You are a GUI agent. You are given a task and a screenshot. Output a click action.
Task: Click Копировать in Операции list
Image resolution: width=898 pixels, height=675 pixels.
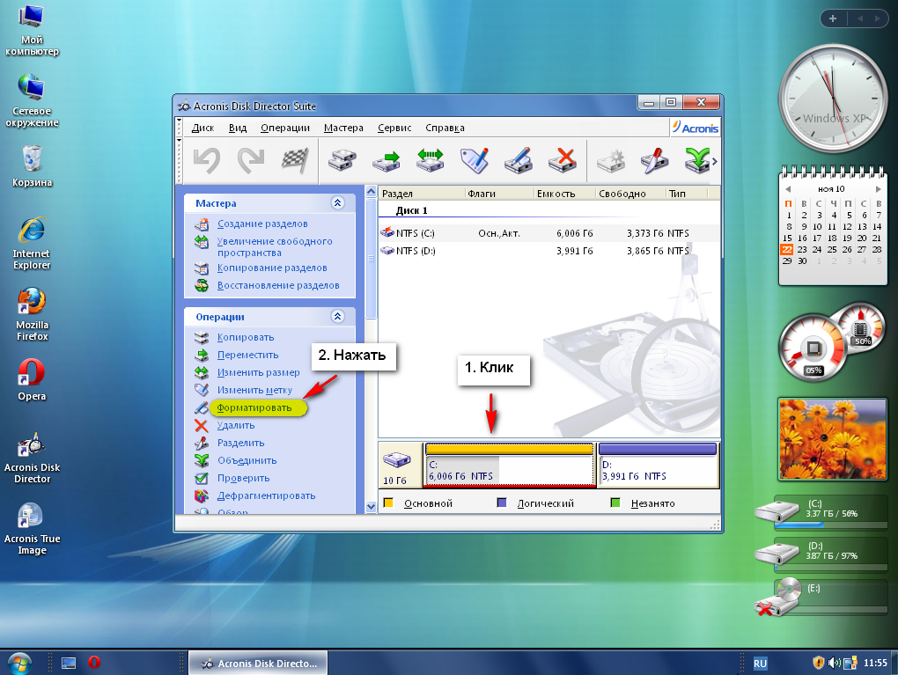246,337
